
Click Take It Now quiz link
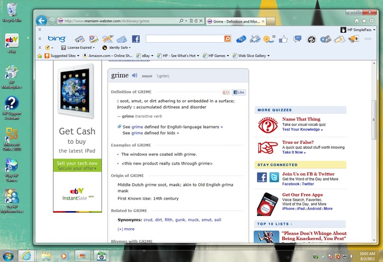click(x=294, y=153)
